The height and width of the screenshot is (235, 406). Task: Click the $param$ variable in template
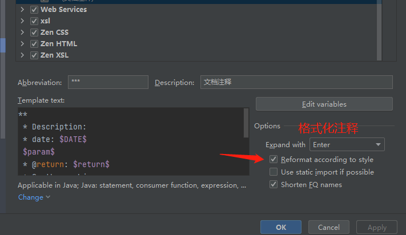(x=39, y=152)
